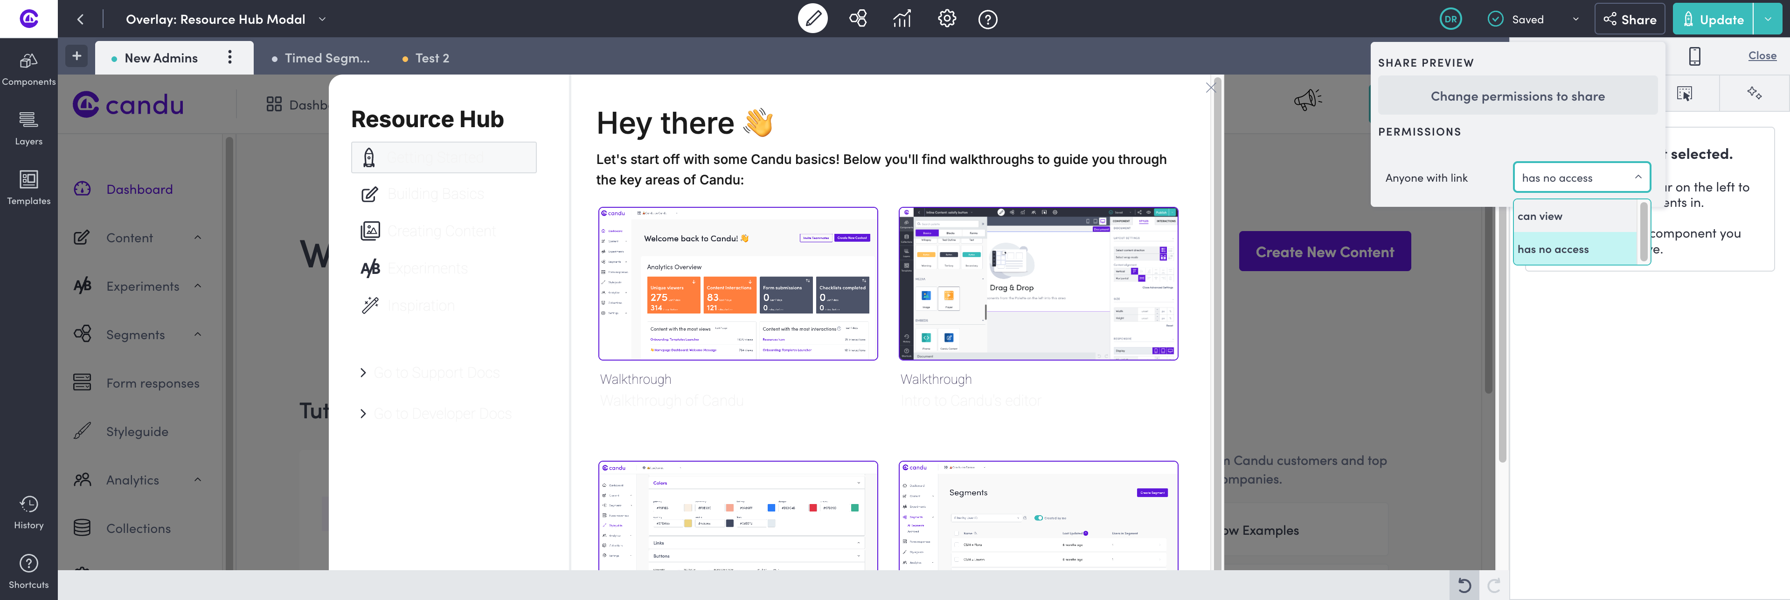Open the Update button dropdown arrow
Screen dimensions: 1790x600
tap(1768, 20)
